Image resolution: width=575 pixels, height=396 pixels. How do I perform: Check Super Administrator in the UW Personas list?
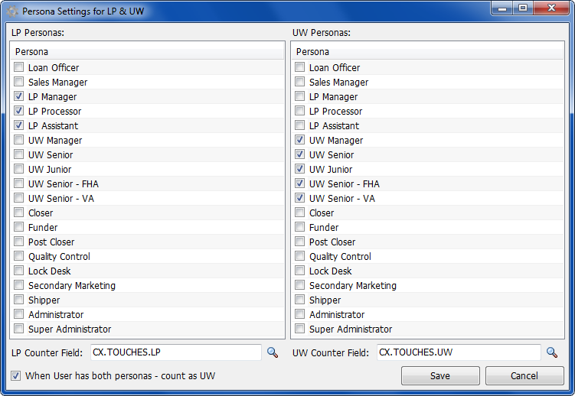click(x=299, y=329)
